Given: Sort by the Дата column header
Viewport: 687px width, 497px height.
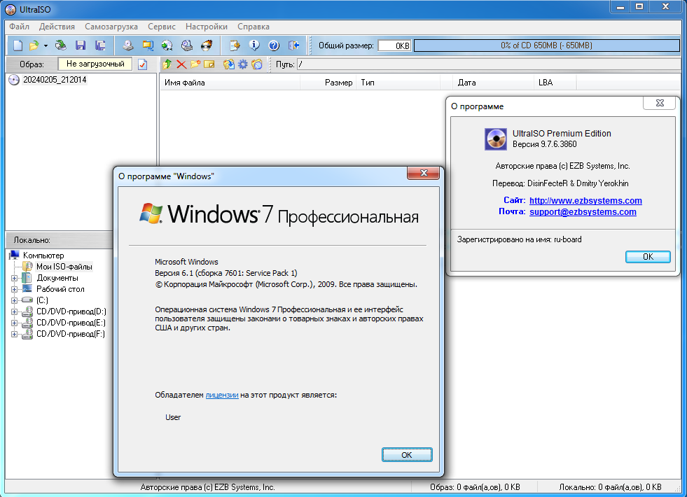Looking at the screenshot, I should point(493,83).
